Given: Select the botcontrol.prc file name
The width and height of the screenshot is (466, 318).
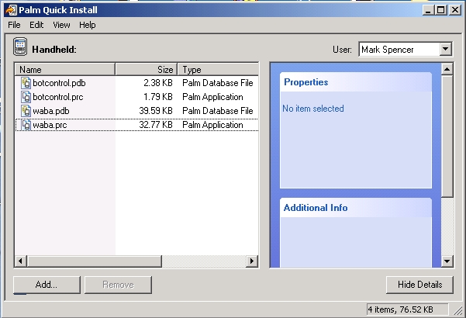Looking at the screenshot, I should point(58,97).
